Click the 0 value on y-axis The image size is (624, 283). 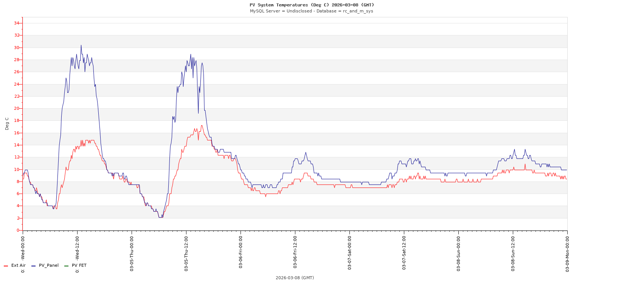point(17,230)
